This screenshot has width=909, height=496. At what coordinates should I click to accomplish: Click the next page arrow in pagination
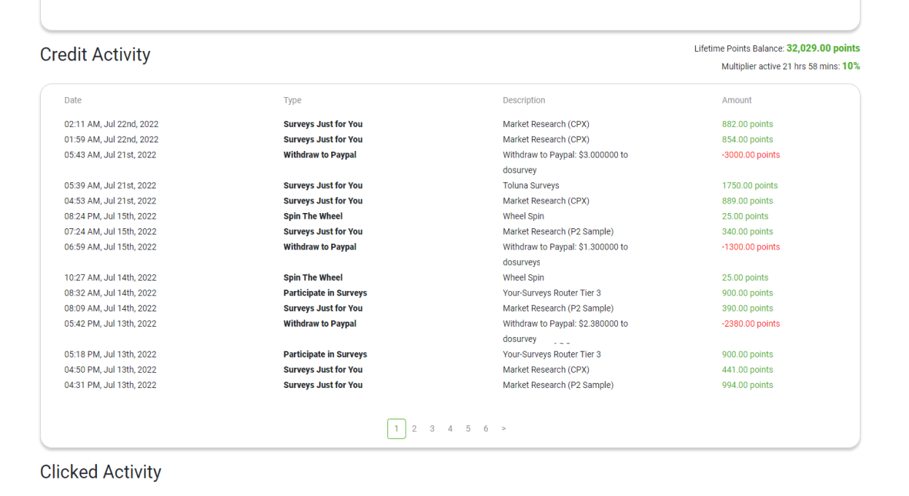503,429
